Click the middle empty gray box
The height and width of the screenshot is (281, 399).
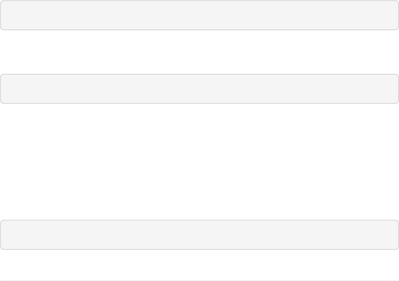pos(199,89)
